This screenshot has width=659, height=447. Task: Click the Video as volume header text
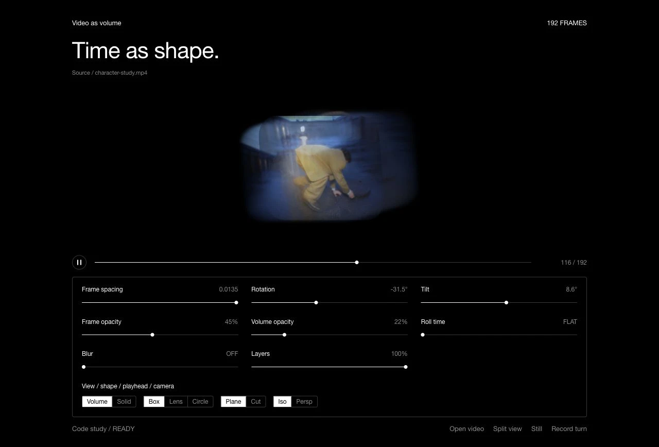(97, 23)
